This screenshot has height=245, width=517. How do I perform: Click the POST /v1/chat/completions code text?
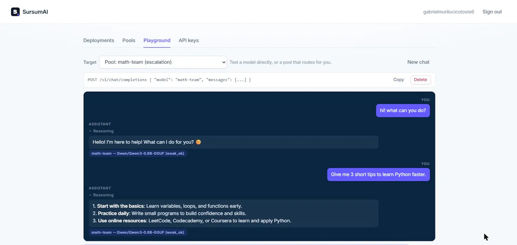tap(169, 80)
